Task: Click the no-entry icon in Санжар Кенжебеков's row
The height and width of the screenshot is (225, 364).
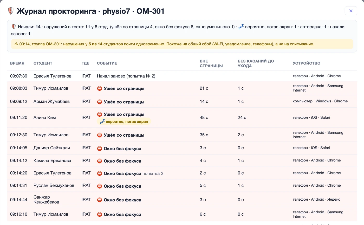Action: [x=100, y=200]
